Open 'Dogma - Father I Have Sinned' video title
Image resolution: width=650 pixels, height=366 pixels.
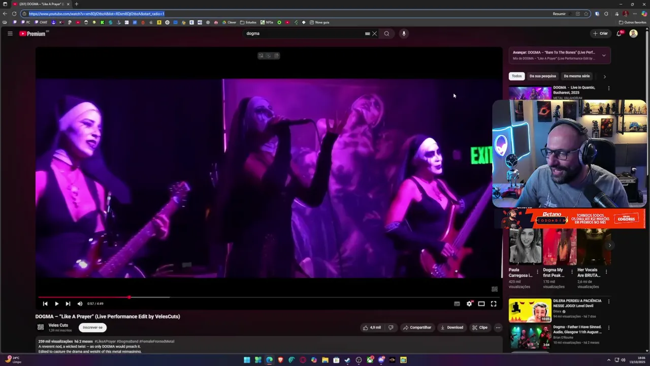577,329
